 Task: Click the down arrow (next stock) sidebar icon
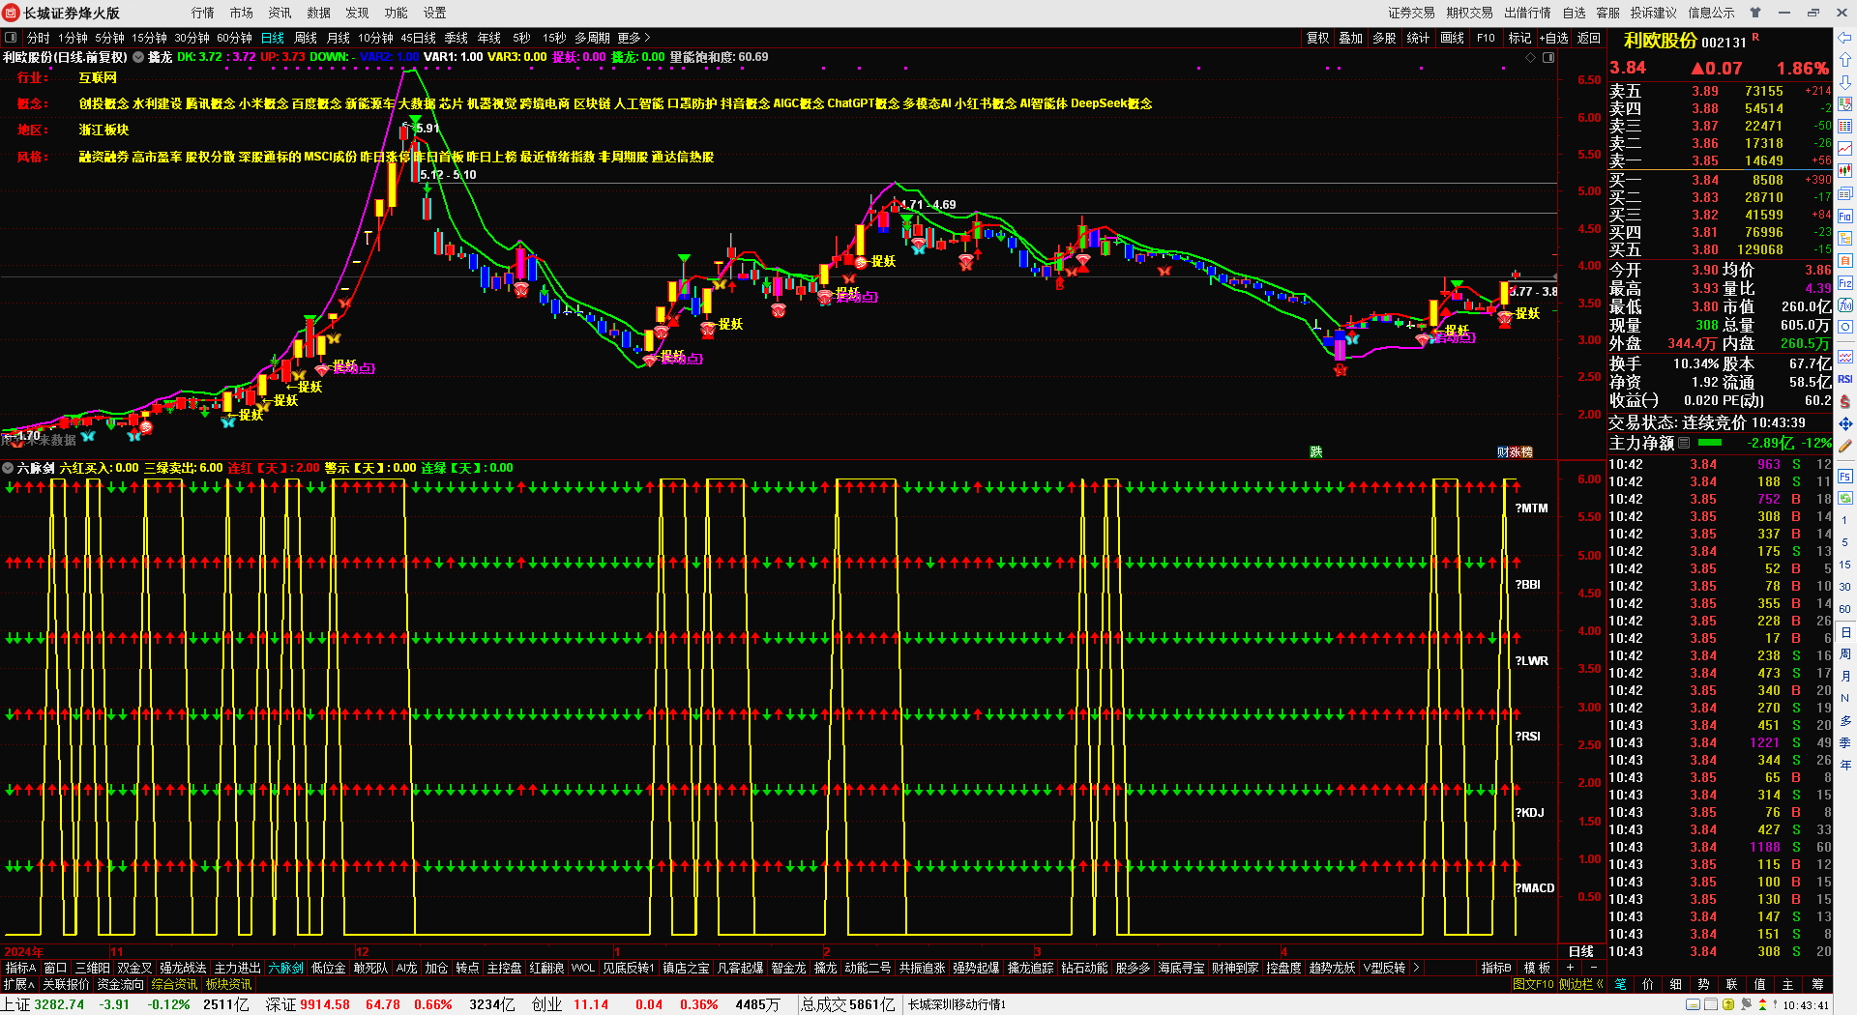pyautogui.click(x=1845, y=81)
